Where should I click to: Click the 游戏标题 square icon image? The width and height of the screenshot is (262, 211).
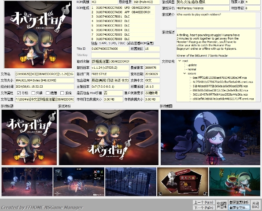(29, 137)
